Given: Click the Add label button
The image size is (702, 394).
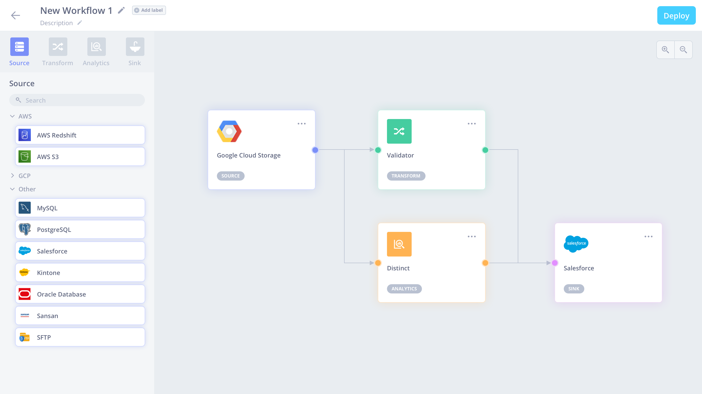Looking at the screenshot, I should [x=149, y=10].
